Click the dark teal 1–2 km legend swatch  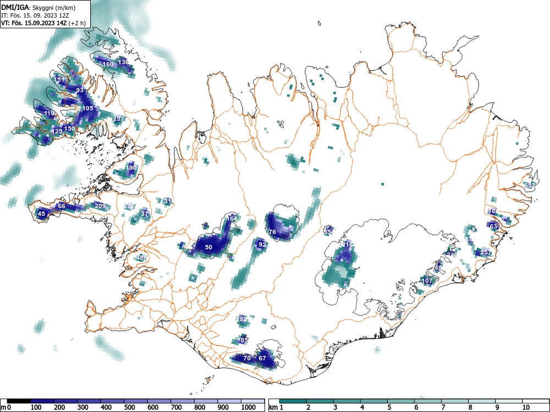293,401
